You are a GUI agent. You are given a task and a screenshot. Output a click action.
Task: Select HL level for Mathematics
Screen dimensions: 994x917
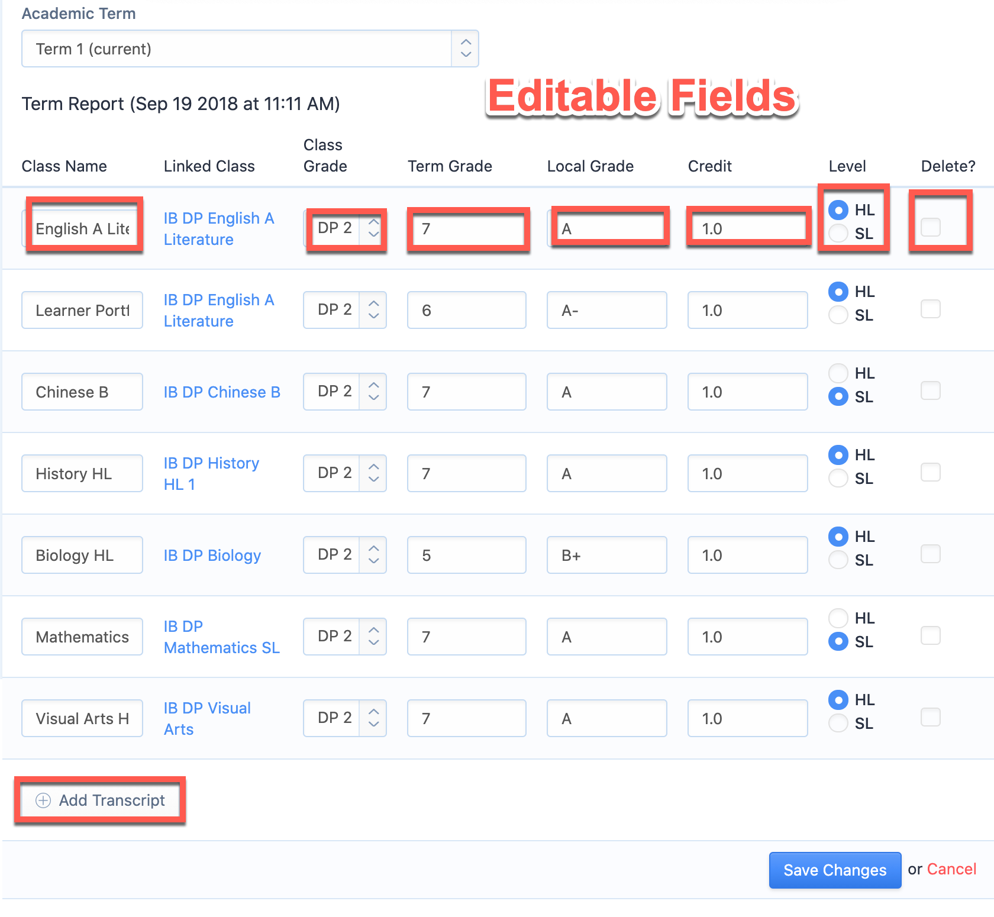pos(838,618)
